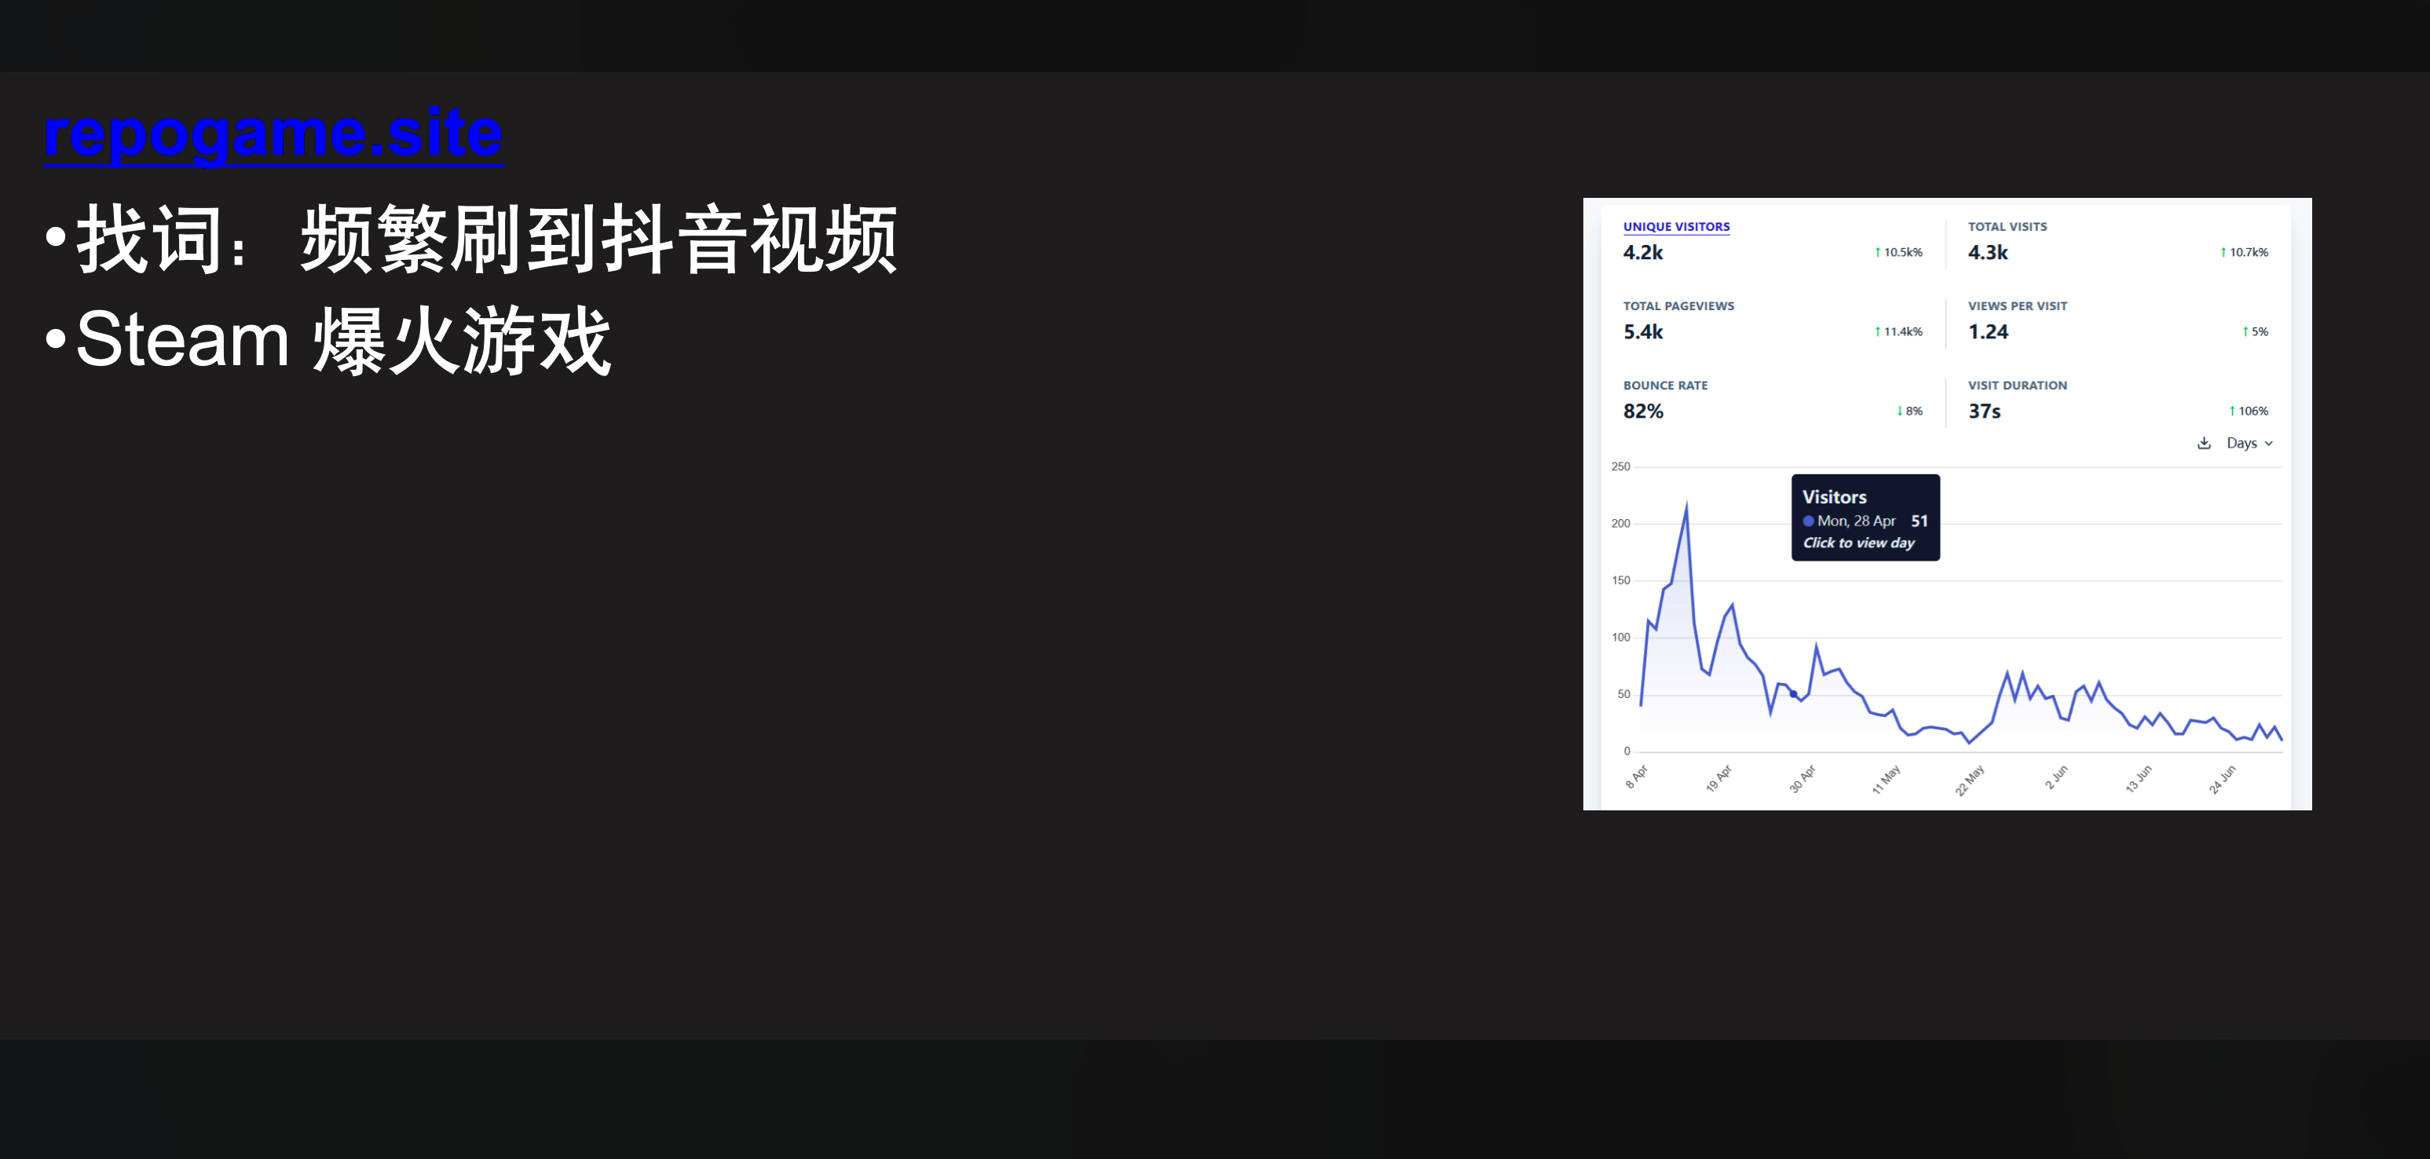Screen dimensions: 2430x1159
Task: Click the 'Mon, 28 Apr' tooltip date
Action: pos(1856,521)
